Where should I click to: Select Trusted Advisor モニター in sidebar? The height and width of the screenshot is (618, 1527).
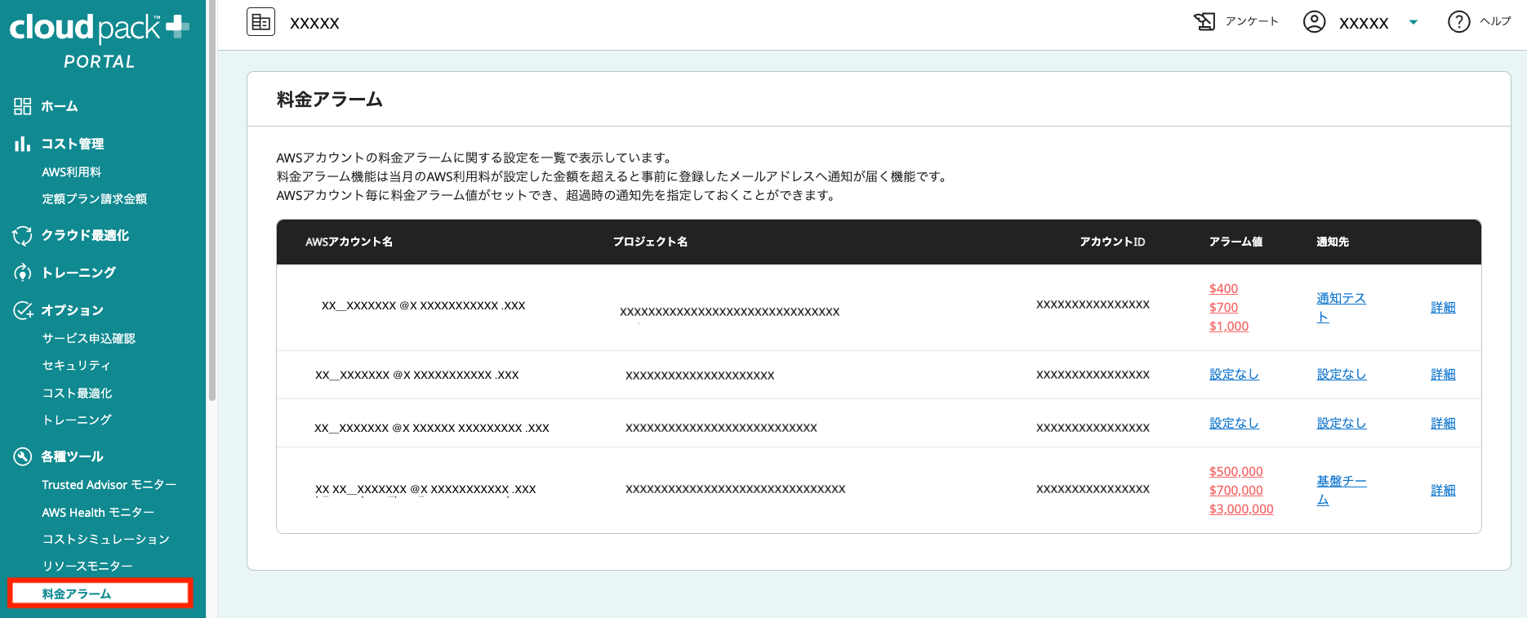109,485
